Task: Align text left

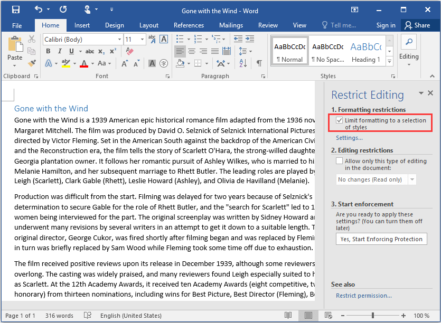Action: coord(180,51)
